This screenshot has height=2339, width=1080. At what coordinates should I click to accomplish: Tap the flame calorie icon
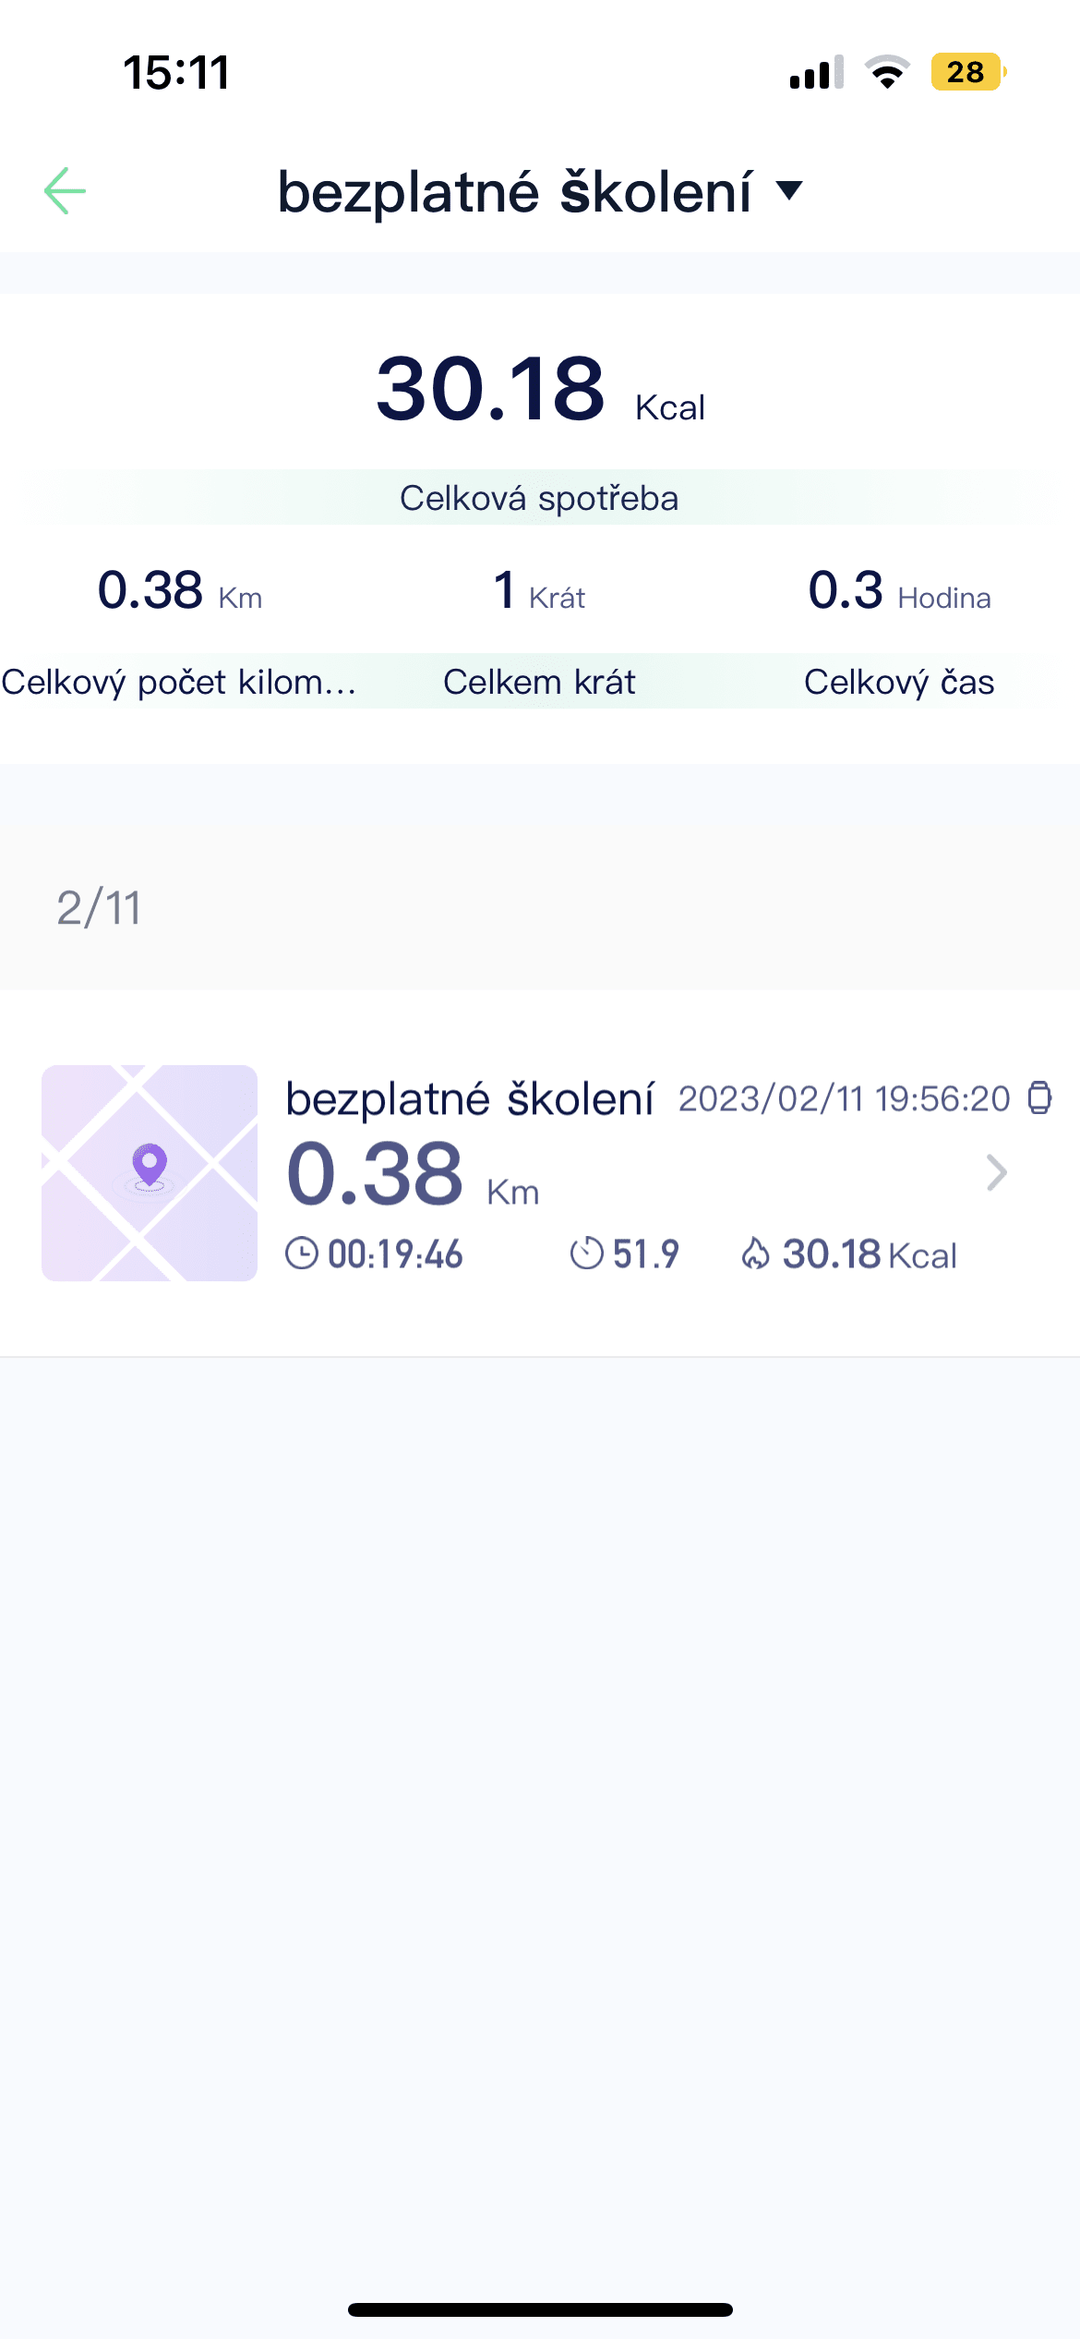pyautogui.click(x=755, y=1254)
